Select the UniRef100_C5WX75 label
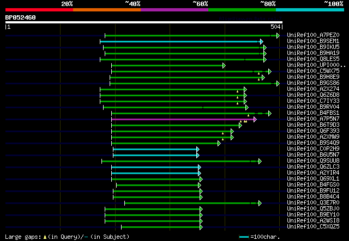349x241 pixels. click(x=313, y=71)
